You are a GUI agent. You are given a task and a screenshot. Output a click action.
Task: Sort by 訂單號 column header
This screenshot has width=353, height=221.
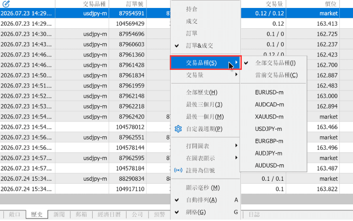coord(135,4)
